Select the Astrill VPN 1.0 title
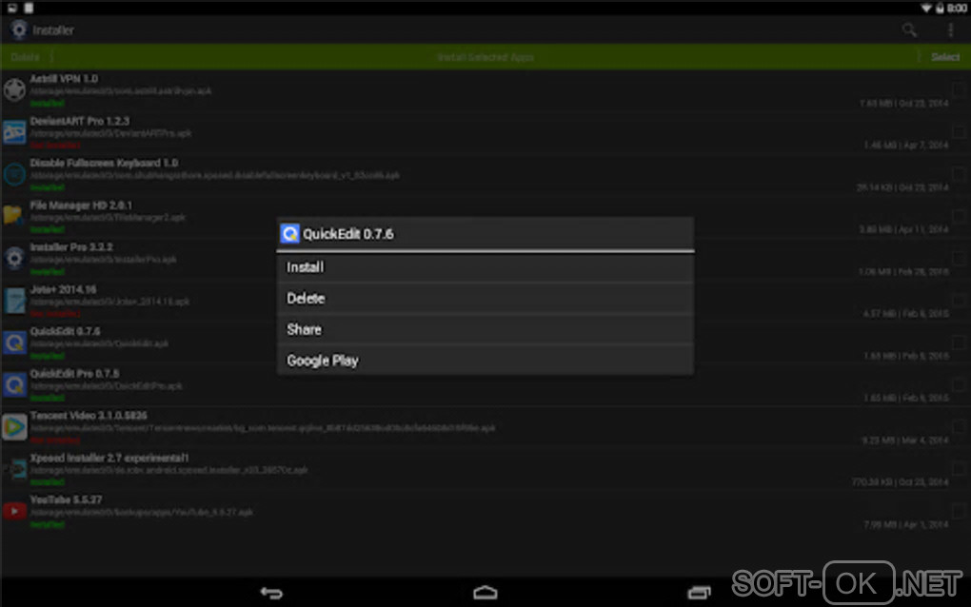This screenshot has height=607, width=971. tap(64, 79)
